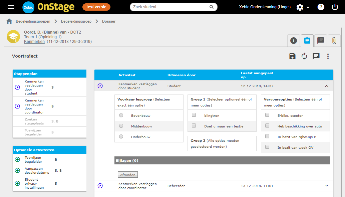Screen dimensions: 345x197
Task: Open the info tab icon
Action: 294,41
